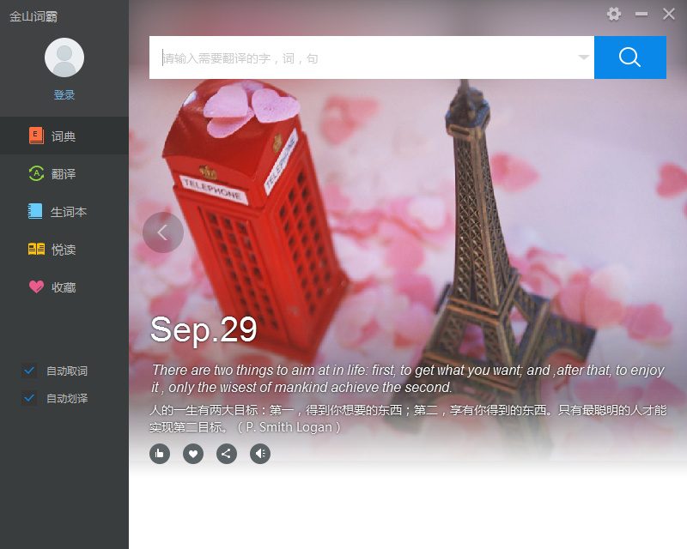Click the heart favorite icon below quote
This screenshot has width=687, height=549.
[x=193, y=454]
